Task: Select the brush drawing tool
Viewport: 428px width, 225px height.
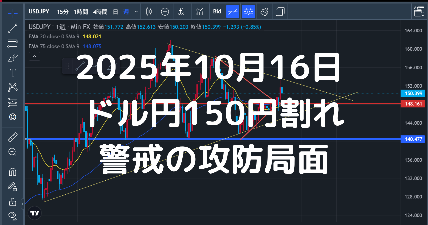Action: tap(13, 58)
